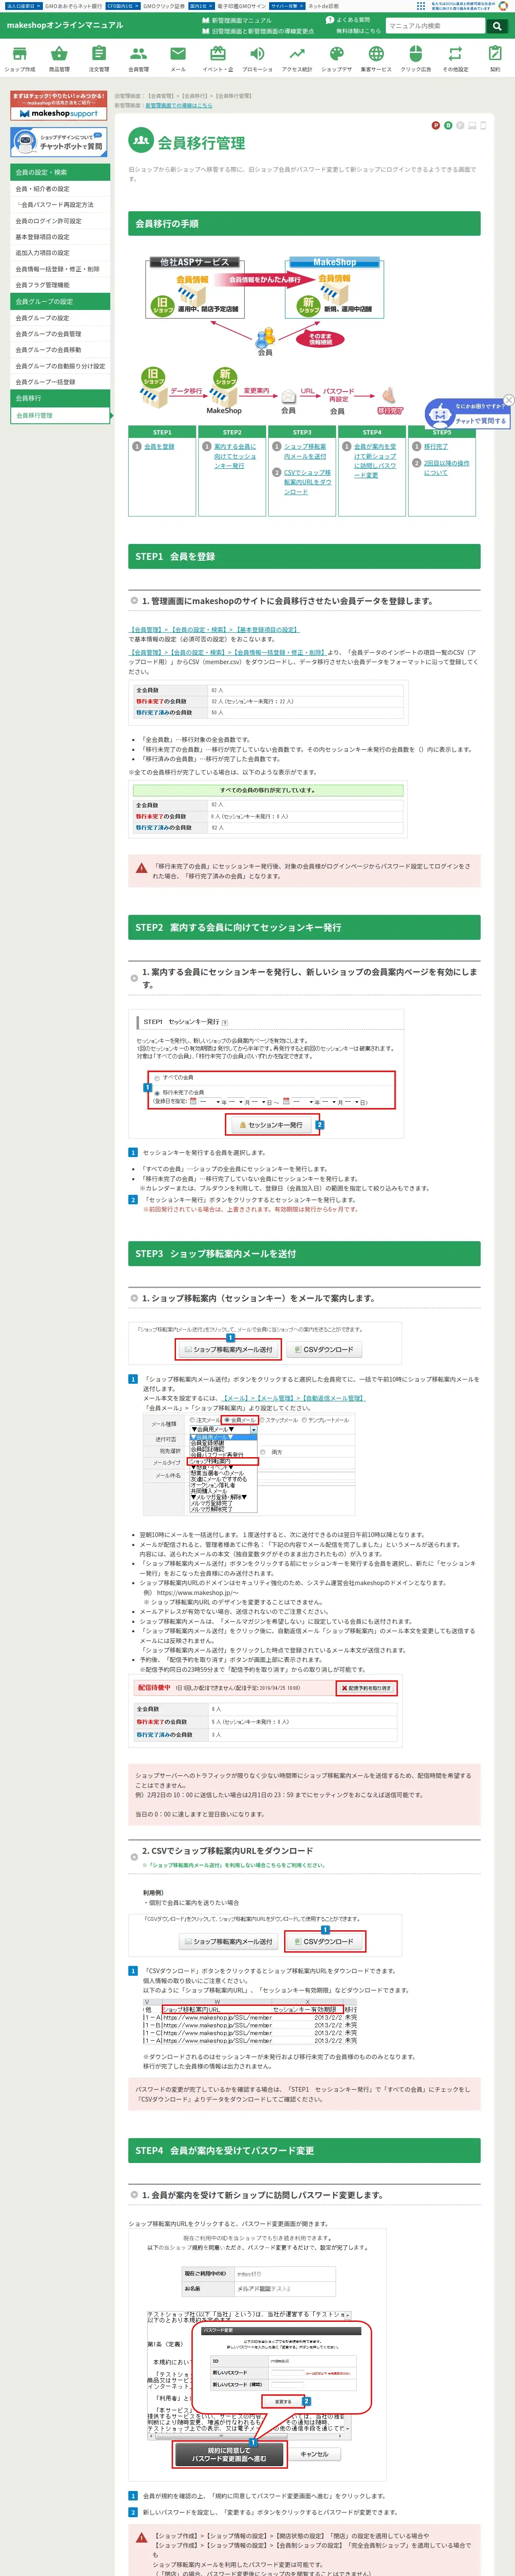
Task: Click the search magnifier button
Action: [497, 26]
